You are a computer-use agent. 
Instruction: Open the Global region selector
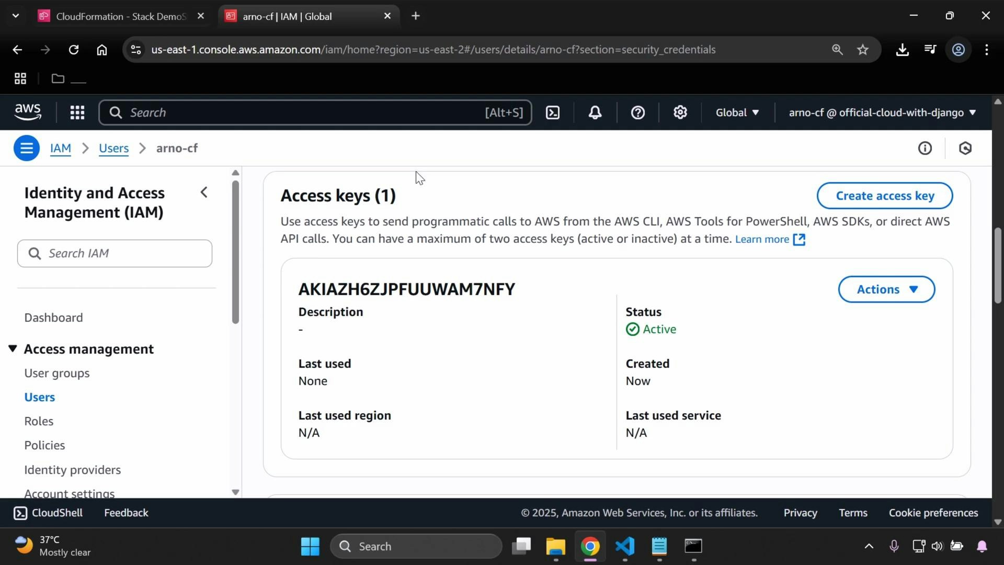[x=737, y=112]
